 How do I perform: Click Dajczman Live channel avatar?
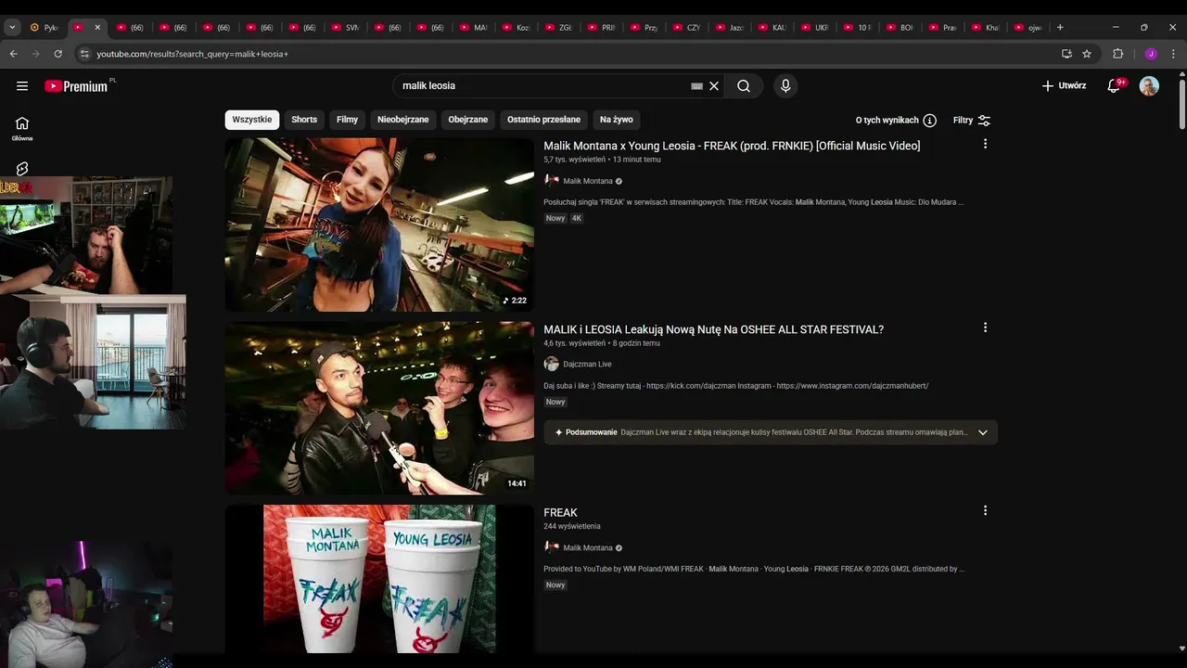[551, 364]
